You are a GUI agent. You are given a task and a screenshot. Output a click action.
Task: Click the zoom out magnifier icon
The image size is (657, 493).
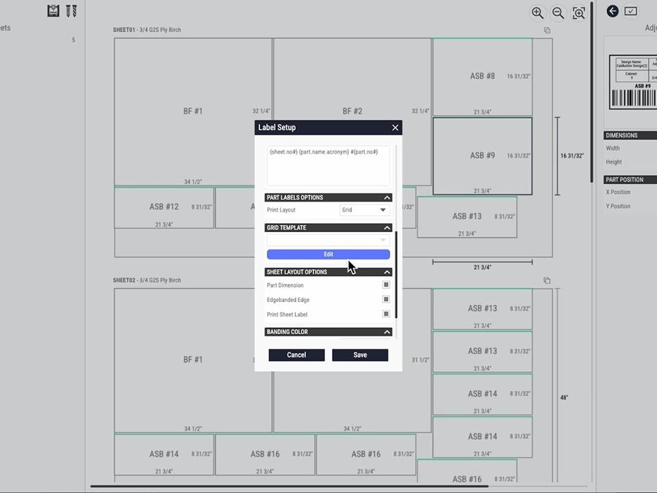(x=558, y=13)
